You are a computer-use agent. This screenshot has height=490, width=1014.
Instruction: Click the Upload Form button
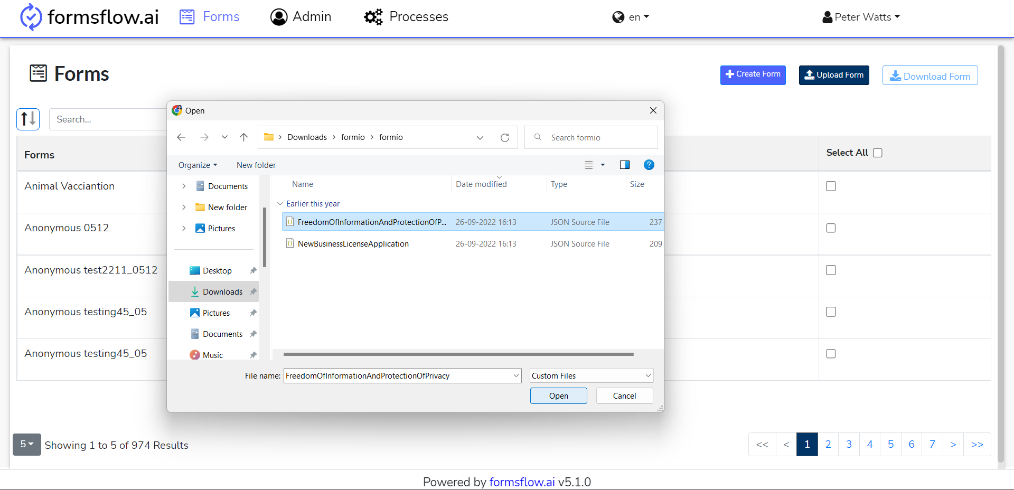(x=834, y=75)
